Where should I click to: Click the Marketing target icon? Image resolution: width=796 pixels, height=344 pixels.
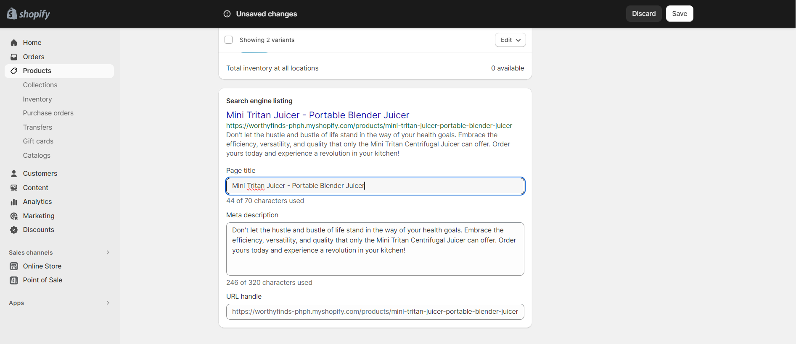point(14,216)
